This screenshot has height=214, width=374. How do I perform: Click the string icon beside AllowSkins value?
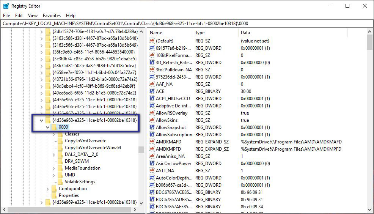[x=152, y=120]
